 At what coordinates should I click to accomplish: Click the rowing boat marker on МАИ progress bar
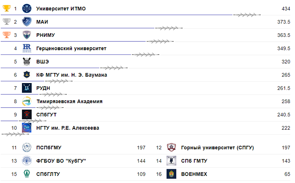pos(168,28)
